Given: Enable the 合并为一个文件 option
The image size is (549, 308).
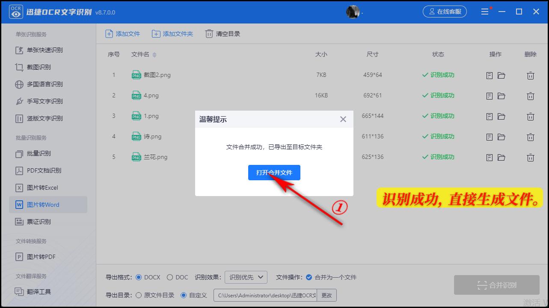Looking at the screenshot, I should pyautogui.click(x=309, y=277).
